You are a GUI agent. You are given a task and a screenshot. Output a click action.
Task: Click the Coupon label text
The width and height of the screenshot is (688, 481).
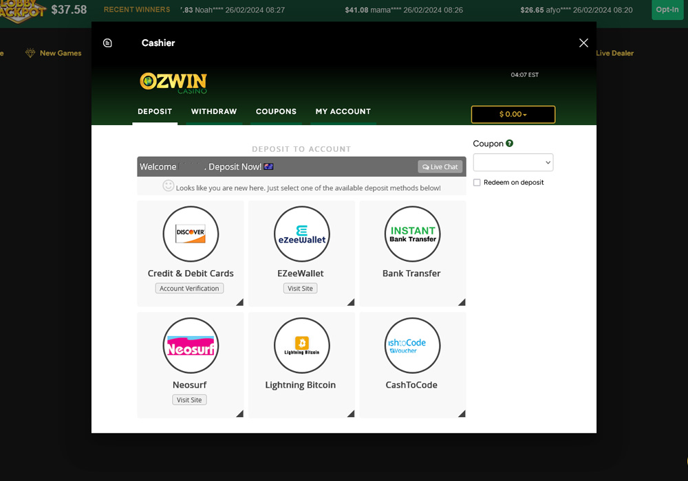[488, 144]
